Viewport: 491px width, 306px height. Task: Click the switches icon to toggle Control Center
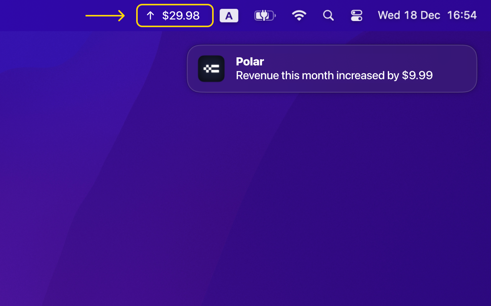click(x=356, y=15)
